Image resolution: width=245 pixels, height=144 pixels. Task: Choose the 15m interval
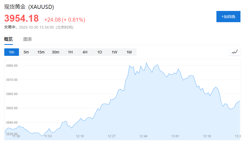coord(41,52)
